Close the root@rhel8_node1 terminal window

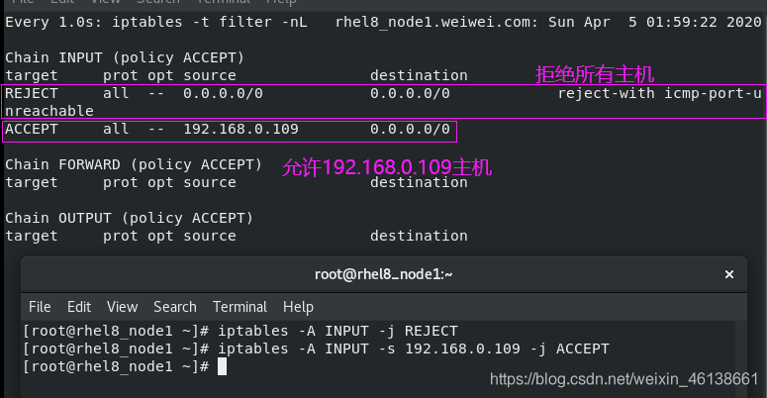pyautogui.click(x=728, y=274)
